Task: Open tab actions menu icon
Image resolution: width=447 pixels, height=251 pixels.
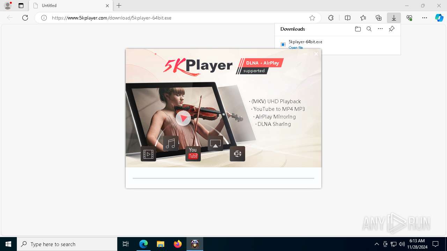Action: 21,6
